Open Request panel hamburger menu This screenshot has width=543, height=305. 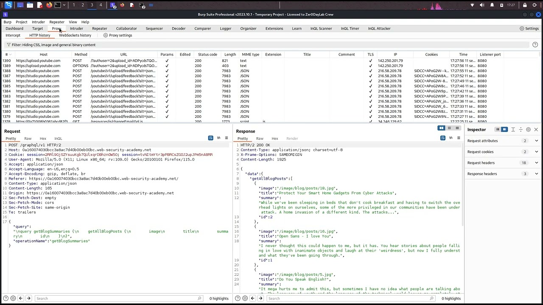226,138
